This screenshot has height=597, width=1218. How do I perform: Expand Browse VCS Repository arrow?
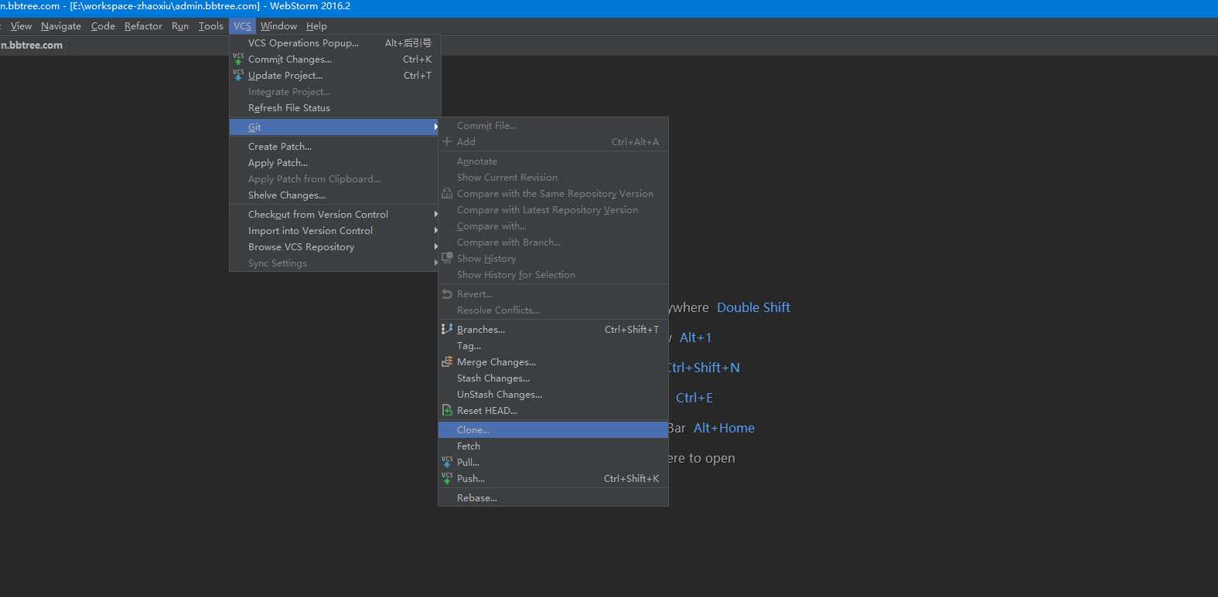[x=436, y=246]
